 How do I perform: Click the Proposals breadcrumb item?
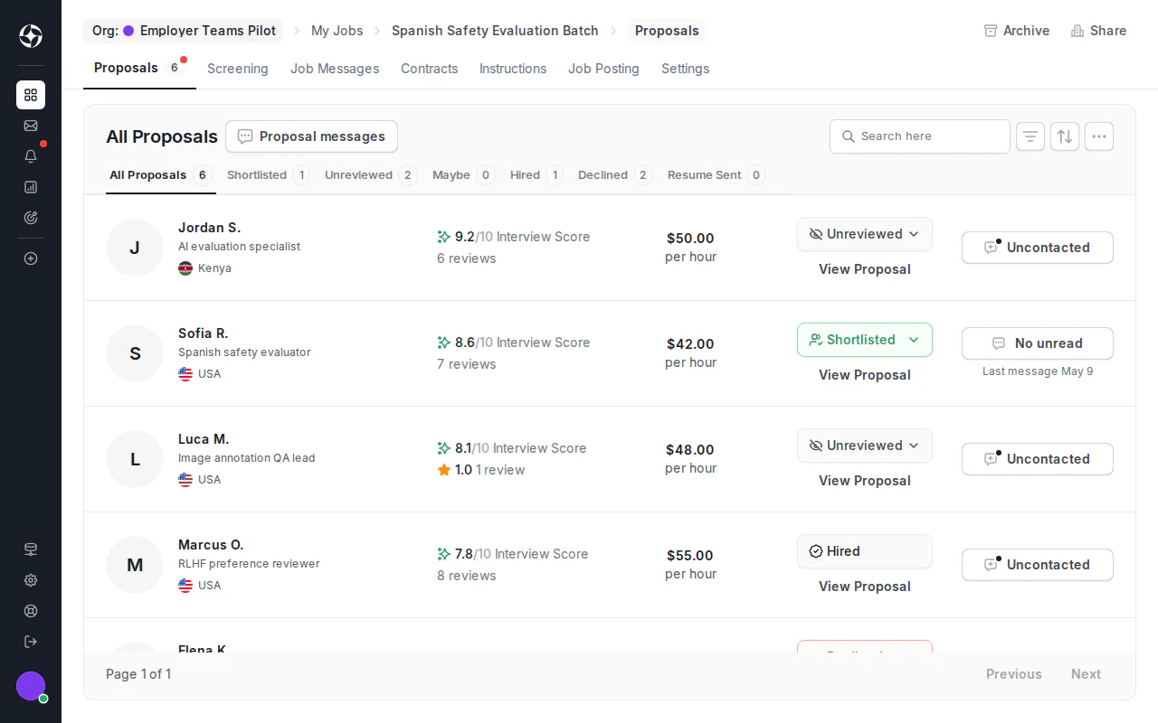pyautogui.click(x=667, y=31)
